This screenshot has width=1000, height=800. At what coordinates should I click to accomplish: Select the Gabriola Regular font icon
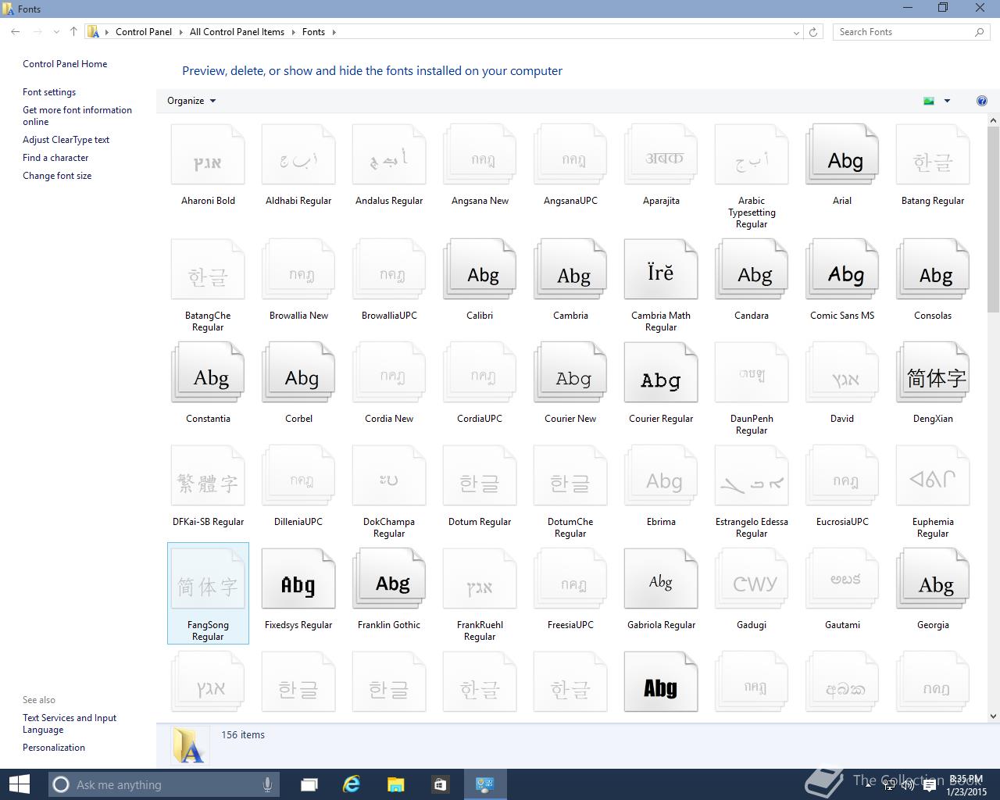pyautogui.click(x=661, y=579)
